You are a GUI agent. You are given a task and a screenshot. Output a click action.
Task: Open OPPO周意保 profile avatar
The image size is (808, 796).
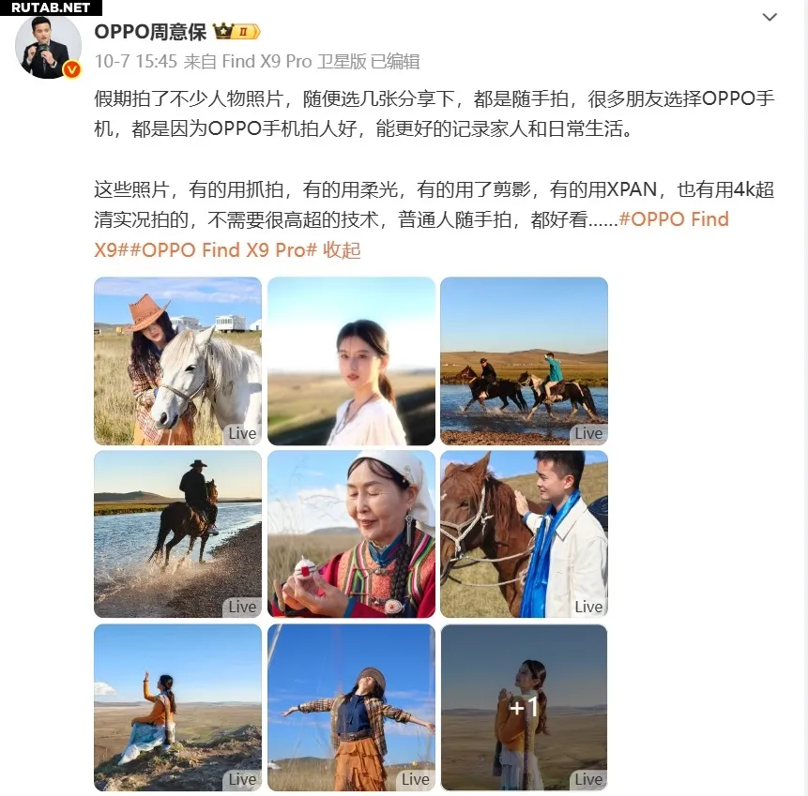pyautogui.click(x=48, y=46)
